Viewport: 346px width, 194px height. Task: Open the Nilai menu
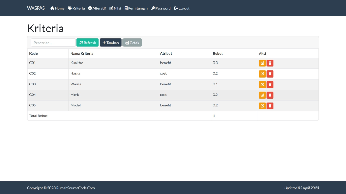click(115, 8)
